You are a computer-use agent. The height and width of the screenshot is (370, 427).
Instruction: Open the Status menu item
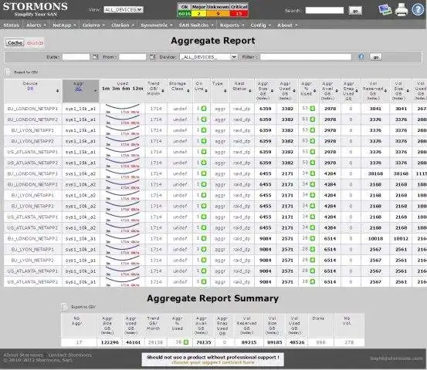(x=12, y=25)
